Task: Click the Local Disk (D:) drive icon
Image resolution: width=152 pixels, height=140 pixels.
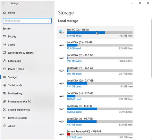Action: coord(62,45)
